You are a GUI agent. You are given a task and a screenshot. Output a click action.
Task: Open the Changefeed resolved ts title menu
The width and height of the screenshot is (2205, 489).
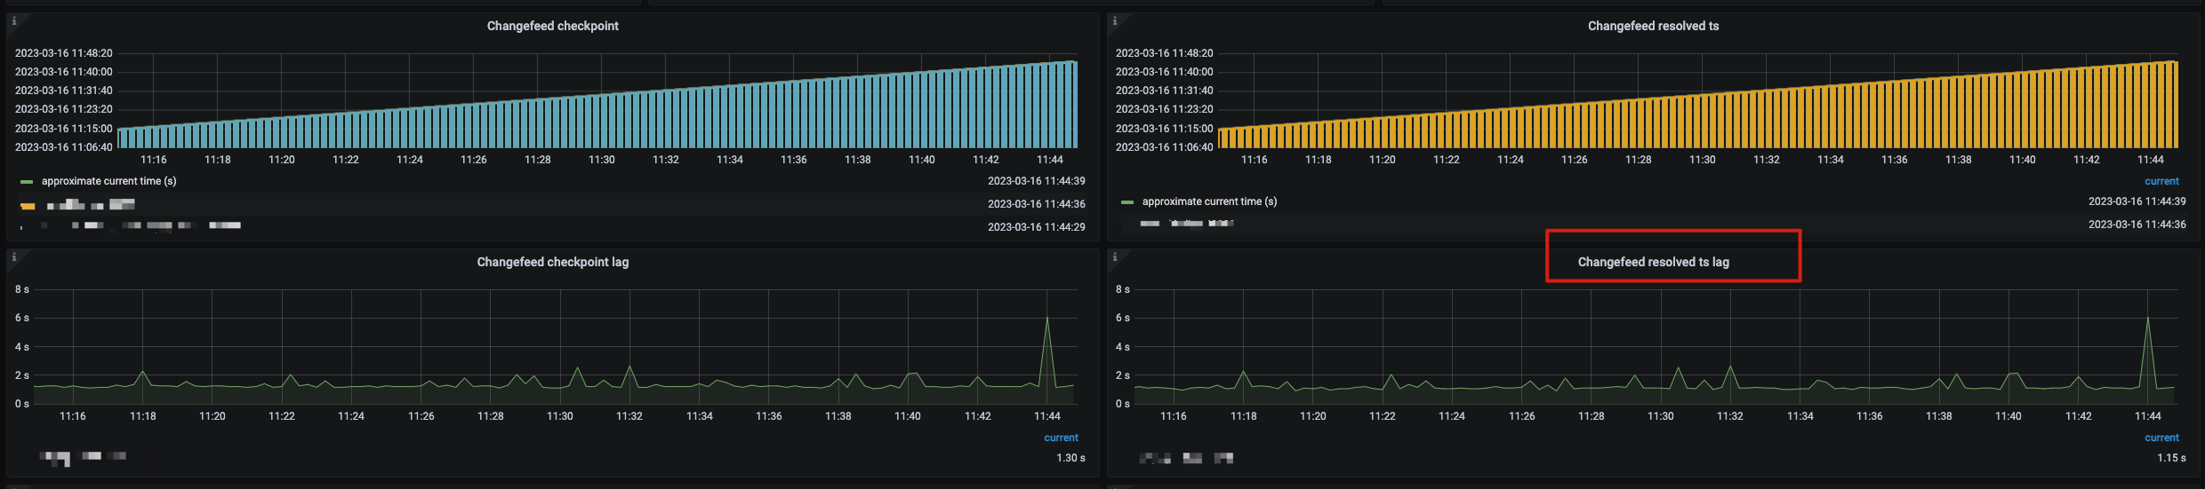click(1653, 27)
